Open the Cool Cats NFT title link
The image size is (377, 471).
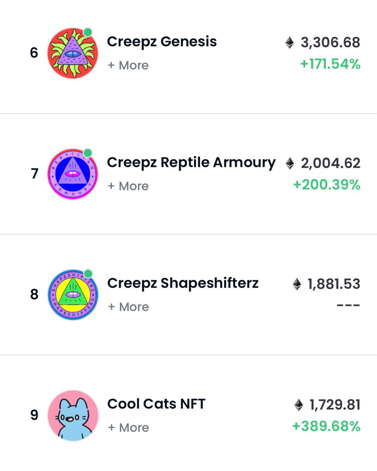(156, 404)
